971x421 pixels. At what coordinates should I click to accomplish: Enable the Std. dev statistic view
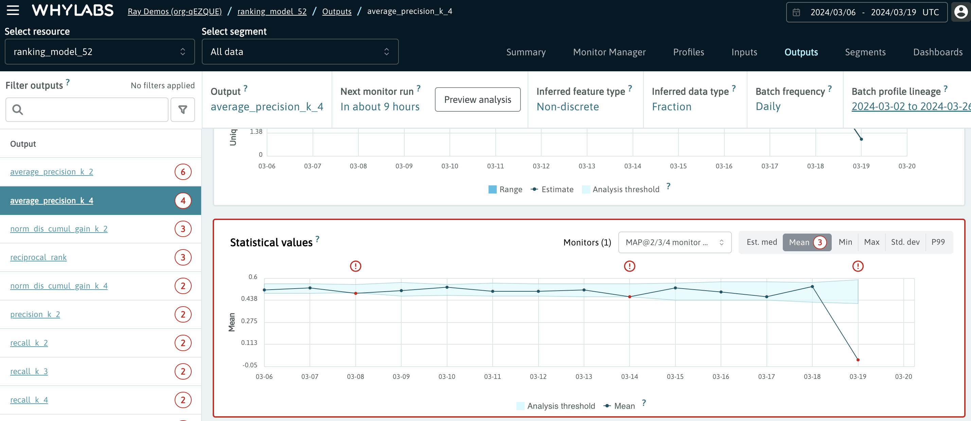pyautogui.click(x=905, y=242)
